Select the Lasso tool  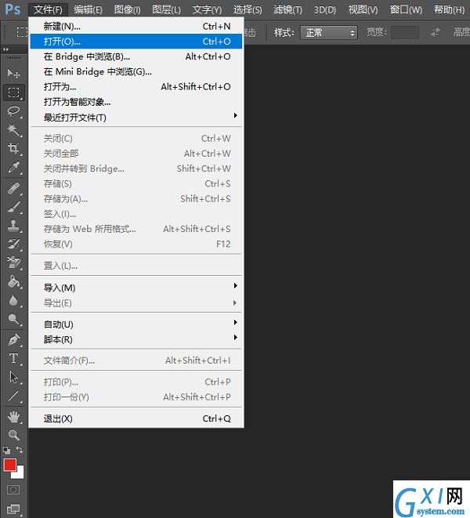(13, 111)
